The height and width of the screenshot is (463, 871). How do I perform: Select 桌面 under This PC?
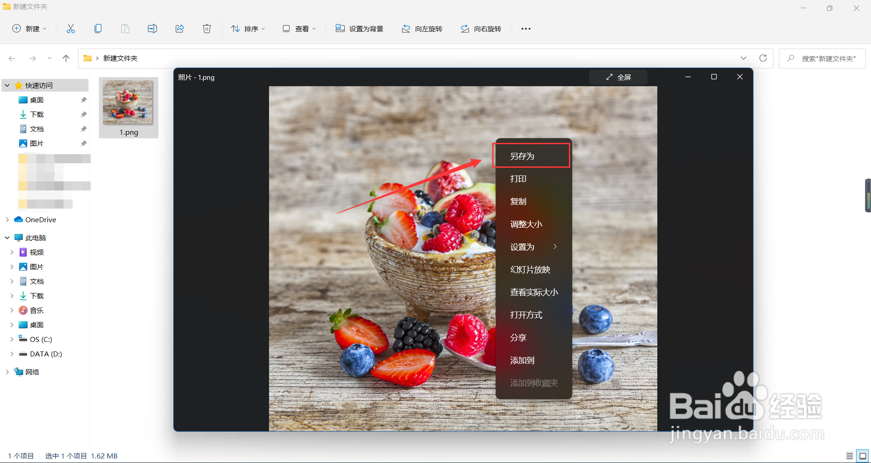[36, 325]
